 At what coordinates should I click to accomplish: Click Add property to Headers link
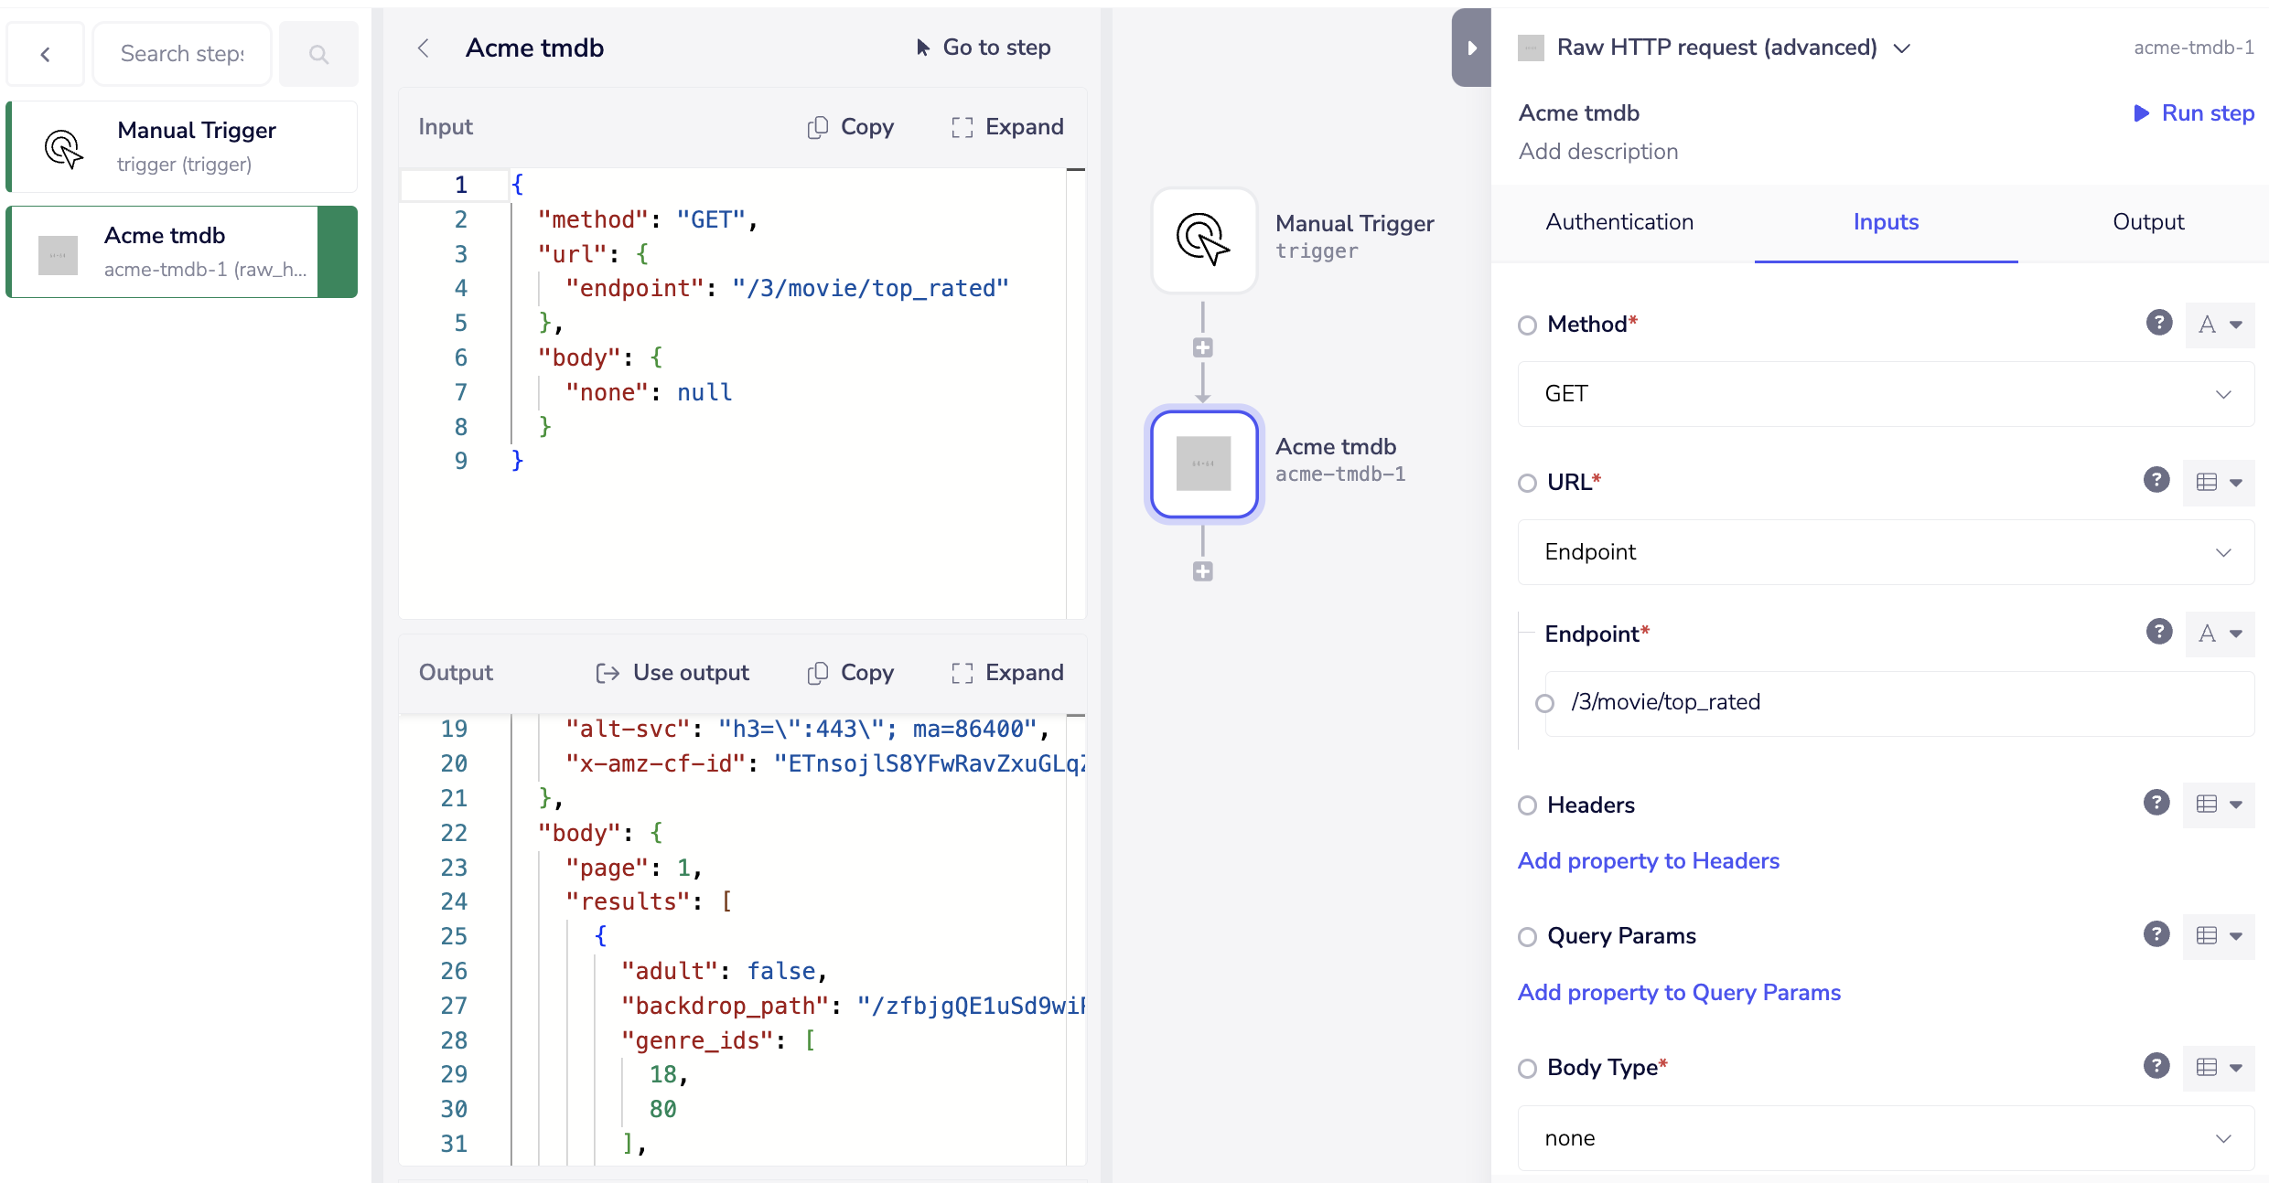point(1648,860)
